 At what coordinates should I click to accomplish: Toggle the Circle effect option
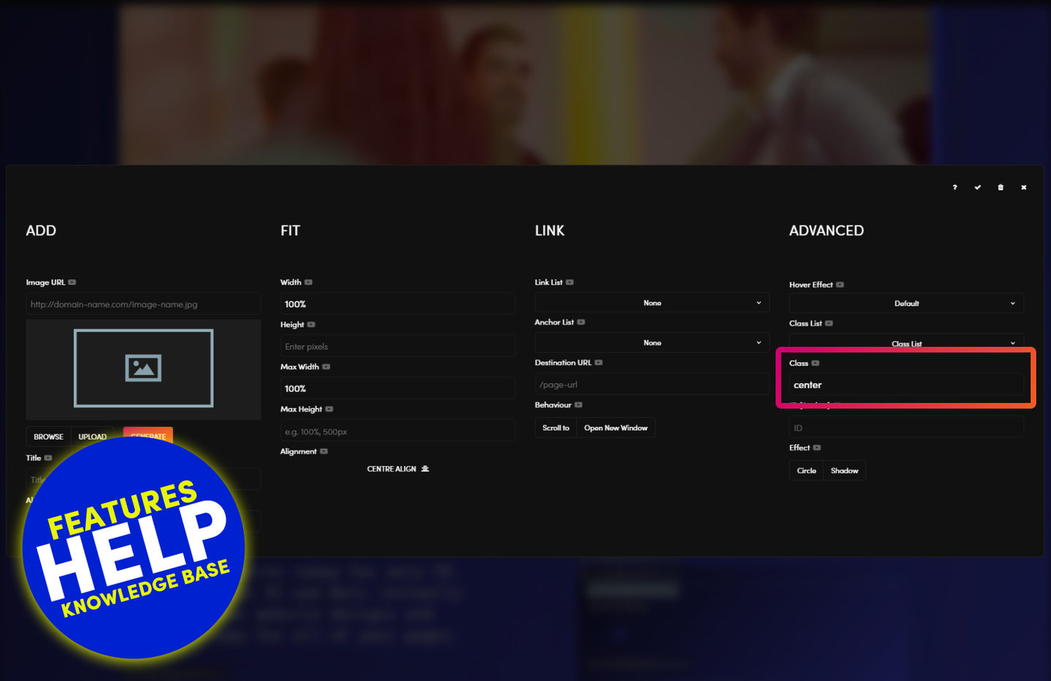[x=806, y=471]
